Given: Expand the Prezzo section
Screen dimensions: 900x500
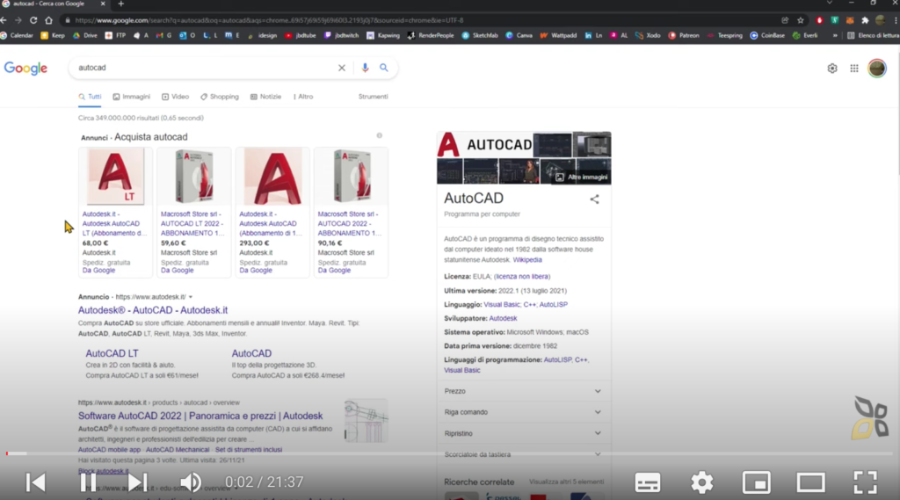Looking at the screenshot, I should pyautogui.click(x=523, y=391).
